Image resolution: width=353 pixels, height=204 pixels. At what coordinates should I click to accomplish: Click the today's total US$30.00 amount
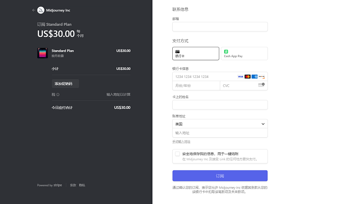pos(122,108)
